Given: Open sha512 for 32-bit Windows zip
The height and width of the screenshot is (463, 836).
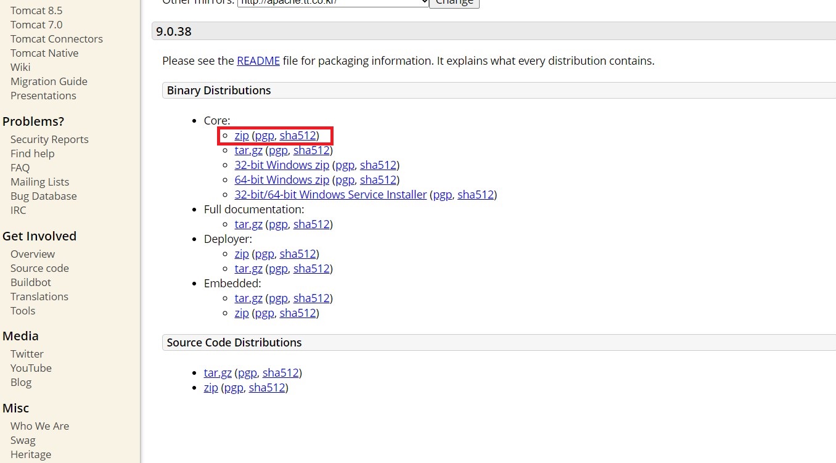Looking at the screenshot, I should tap(378, 165).
